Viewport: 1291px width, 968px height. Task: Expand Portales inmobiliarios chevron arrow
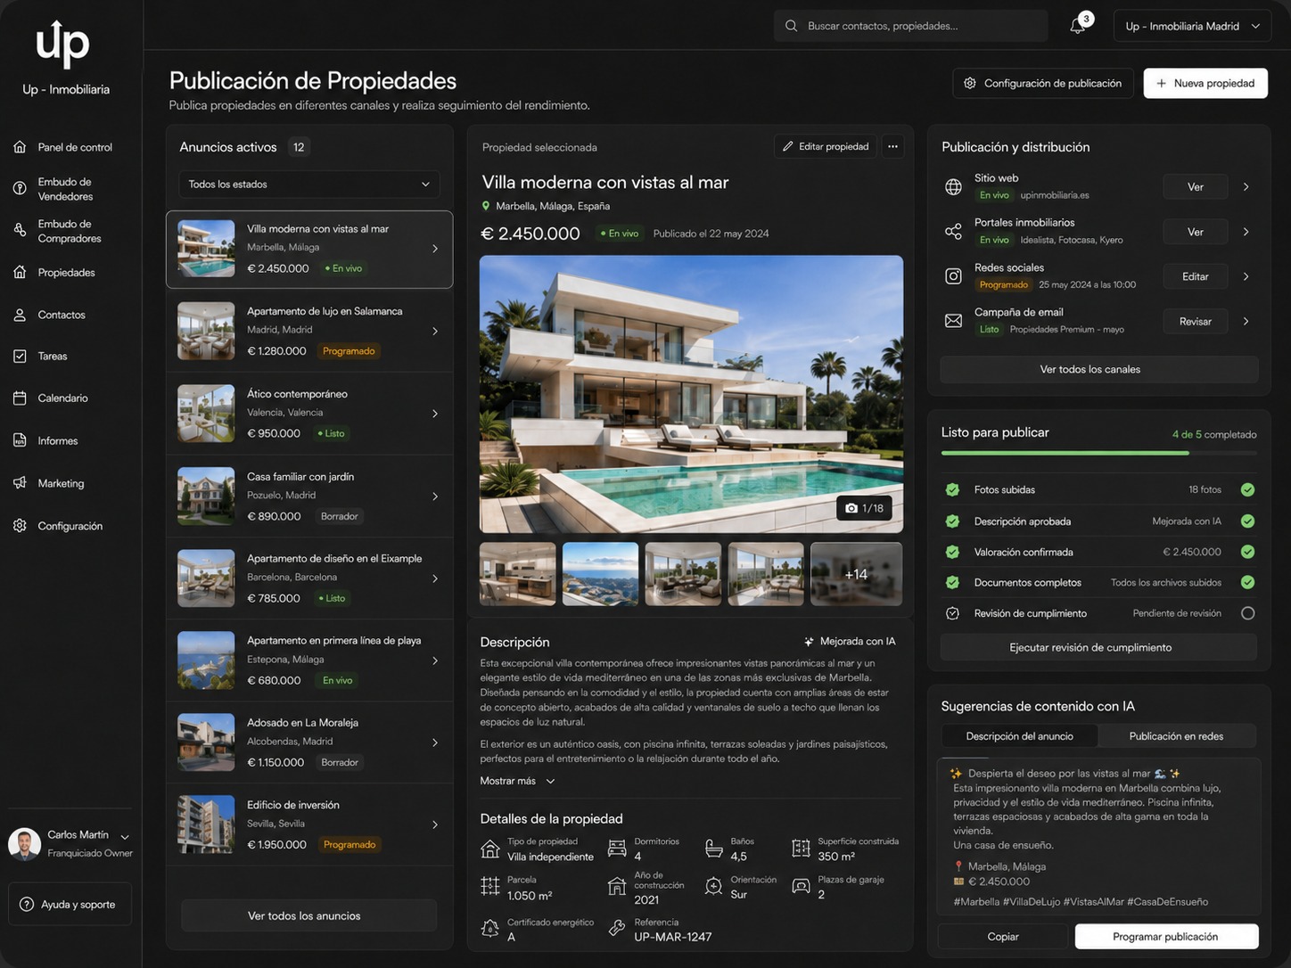[x=1246, y=232]
